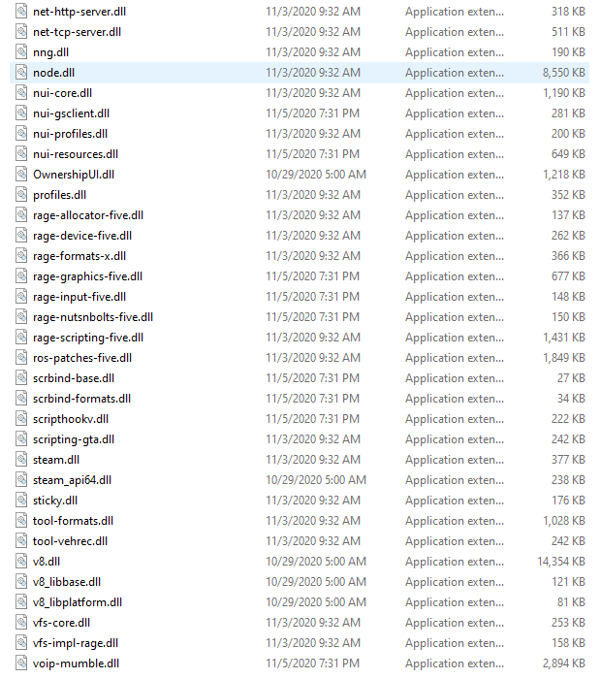Click the file icon next to net-http-server.dll
Image resolution: width=600 pixels, height=679 pixels.
click(x=21, y=12)
